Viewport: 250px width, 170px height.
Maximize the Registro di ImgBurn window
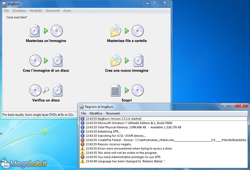[232, 105]
